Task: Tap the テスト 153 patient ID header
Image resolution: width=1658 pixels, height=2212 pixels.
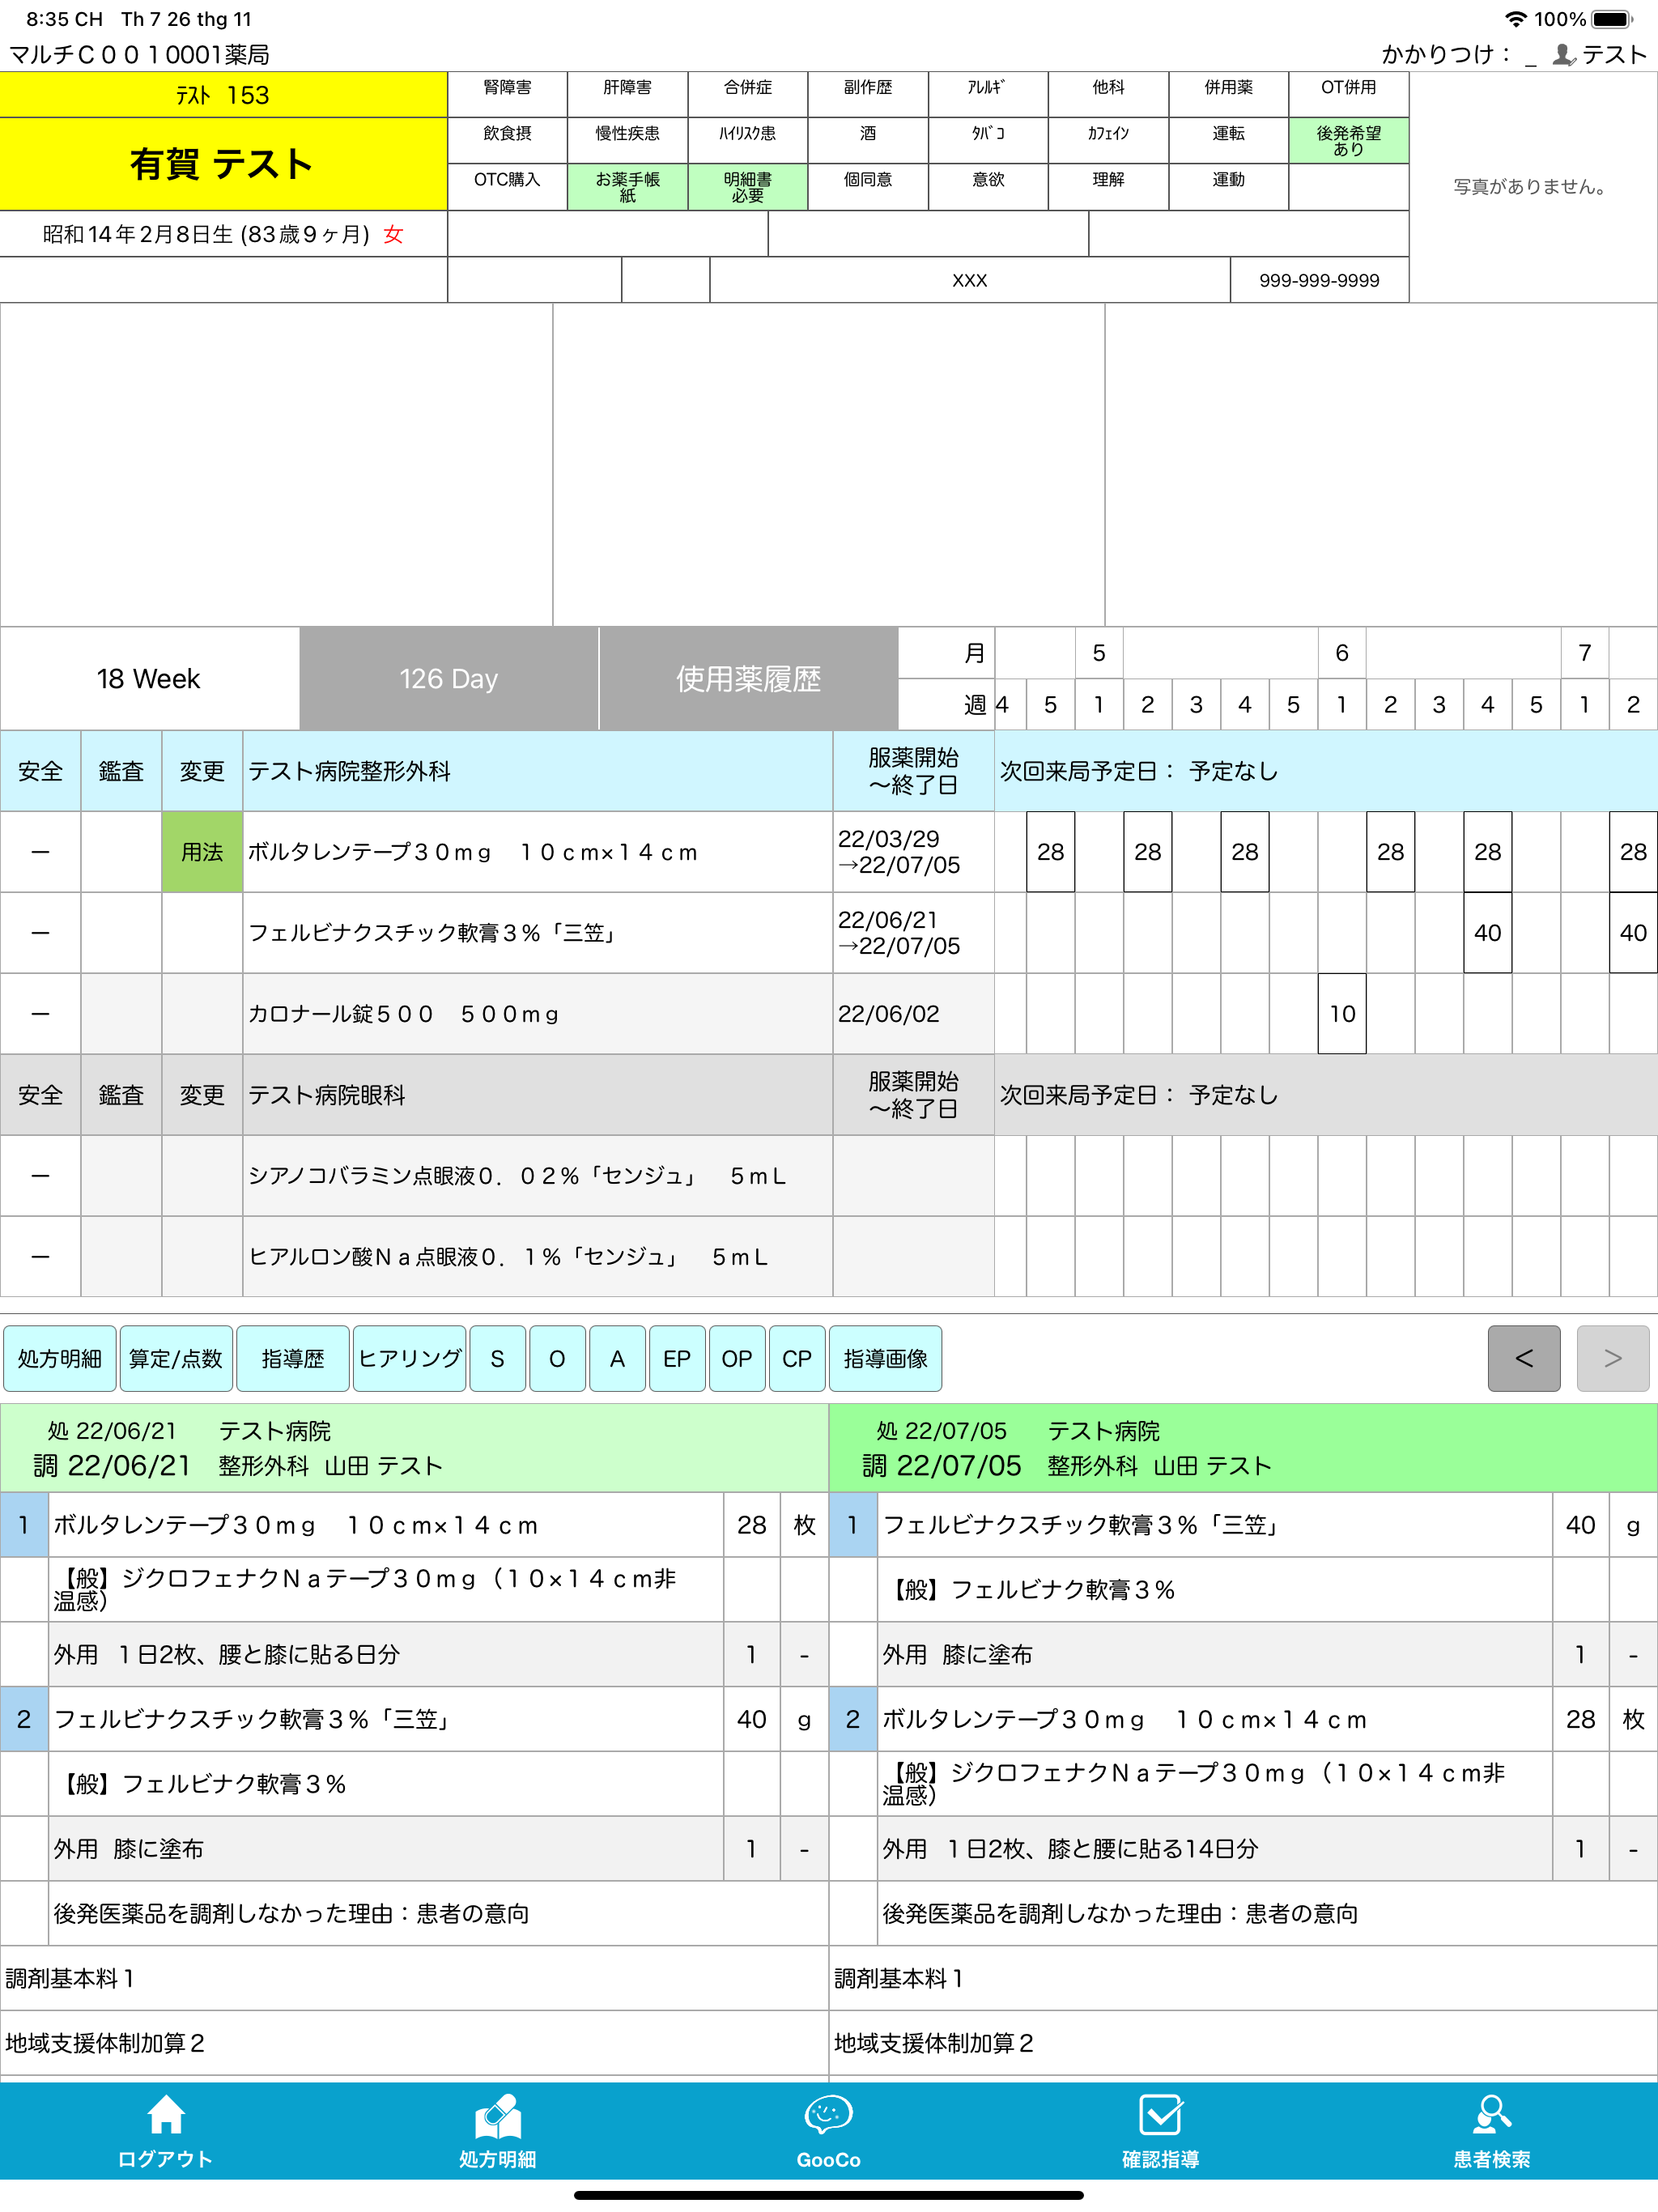Action: (x=222, y=95)
